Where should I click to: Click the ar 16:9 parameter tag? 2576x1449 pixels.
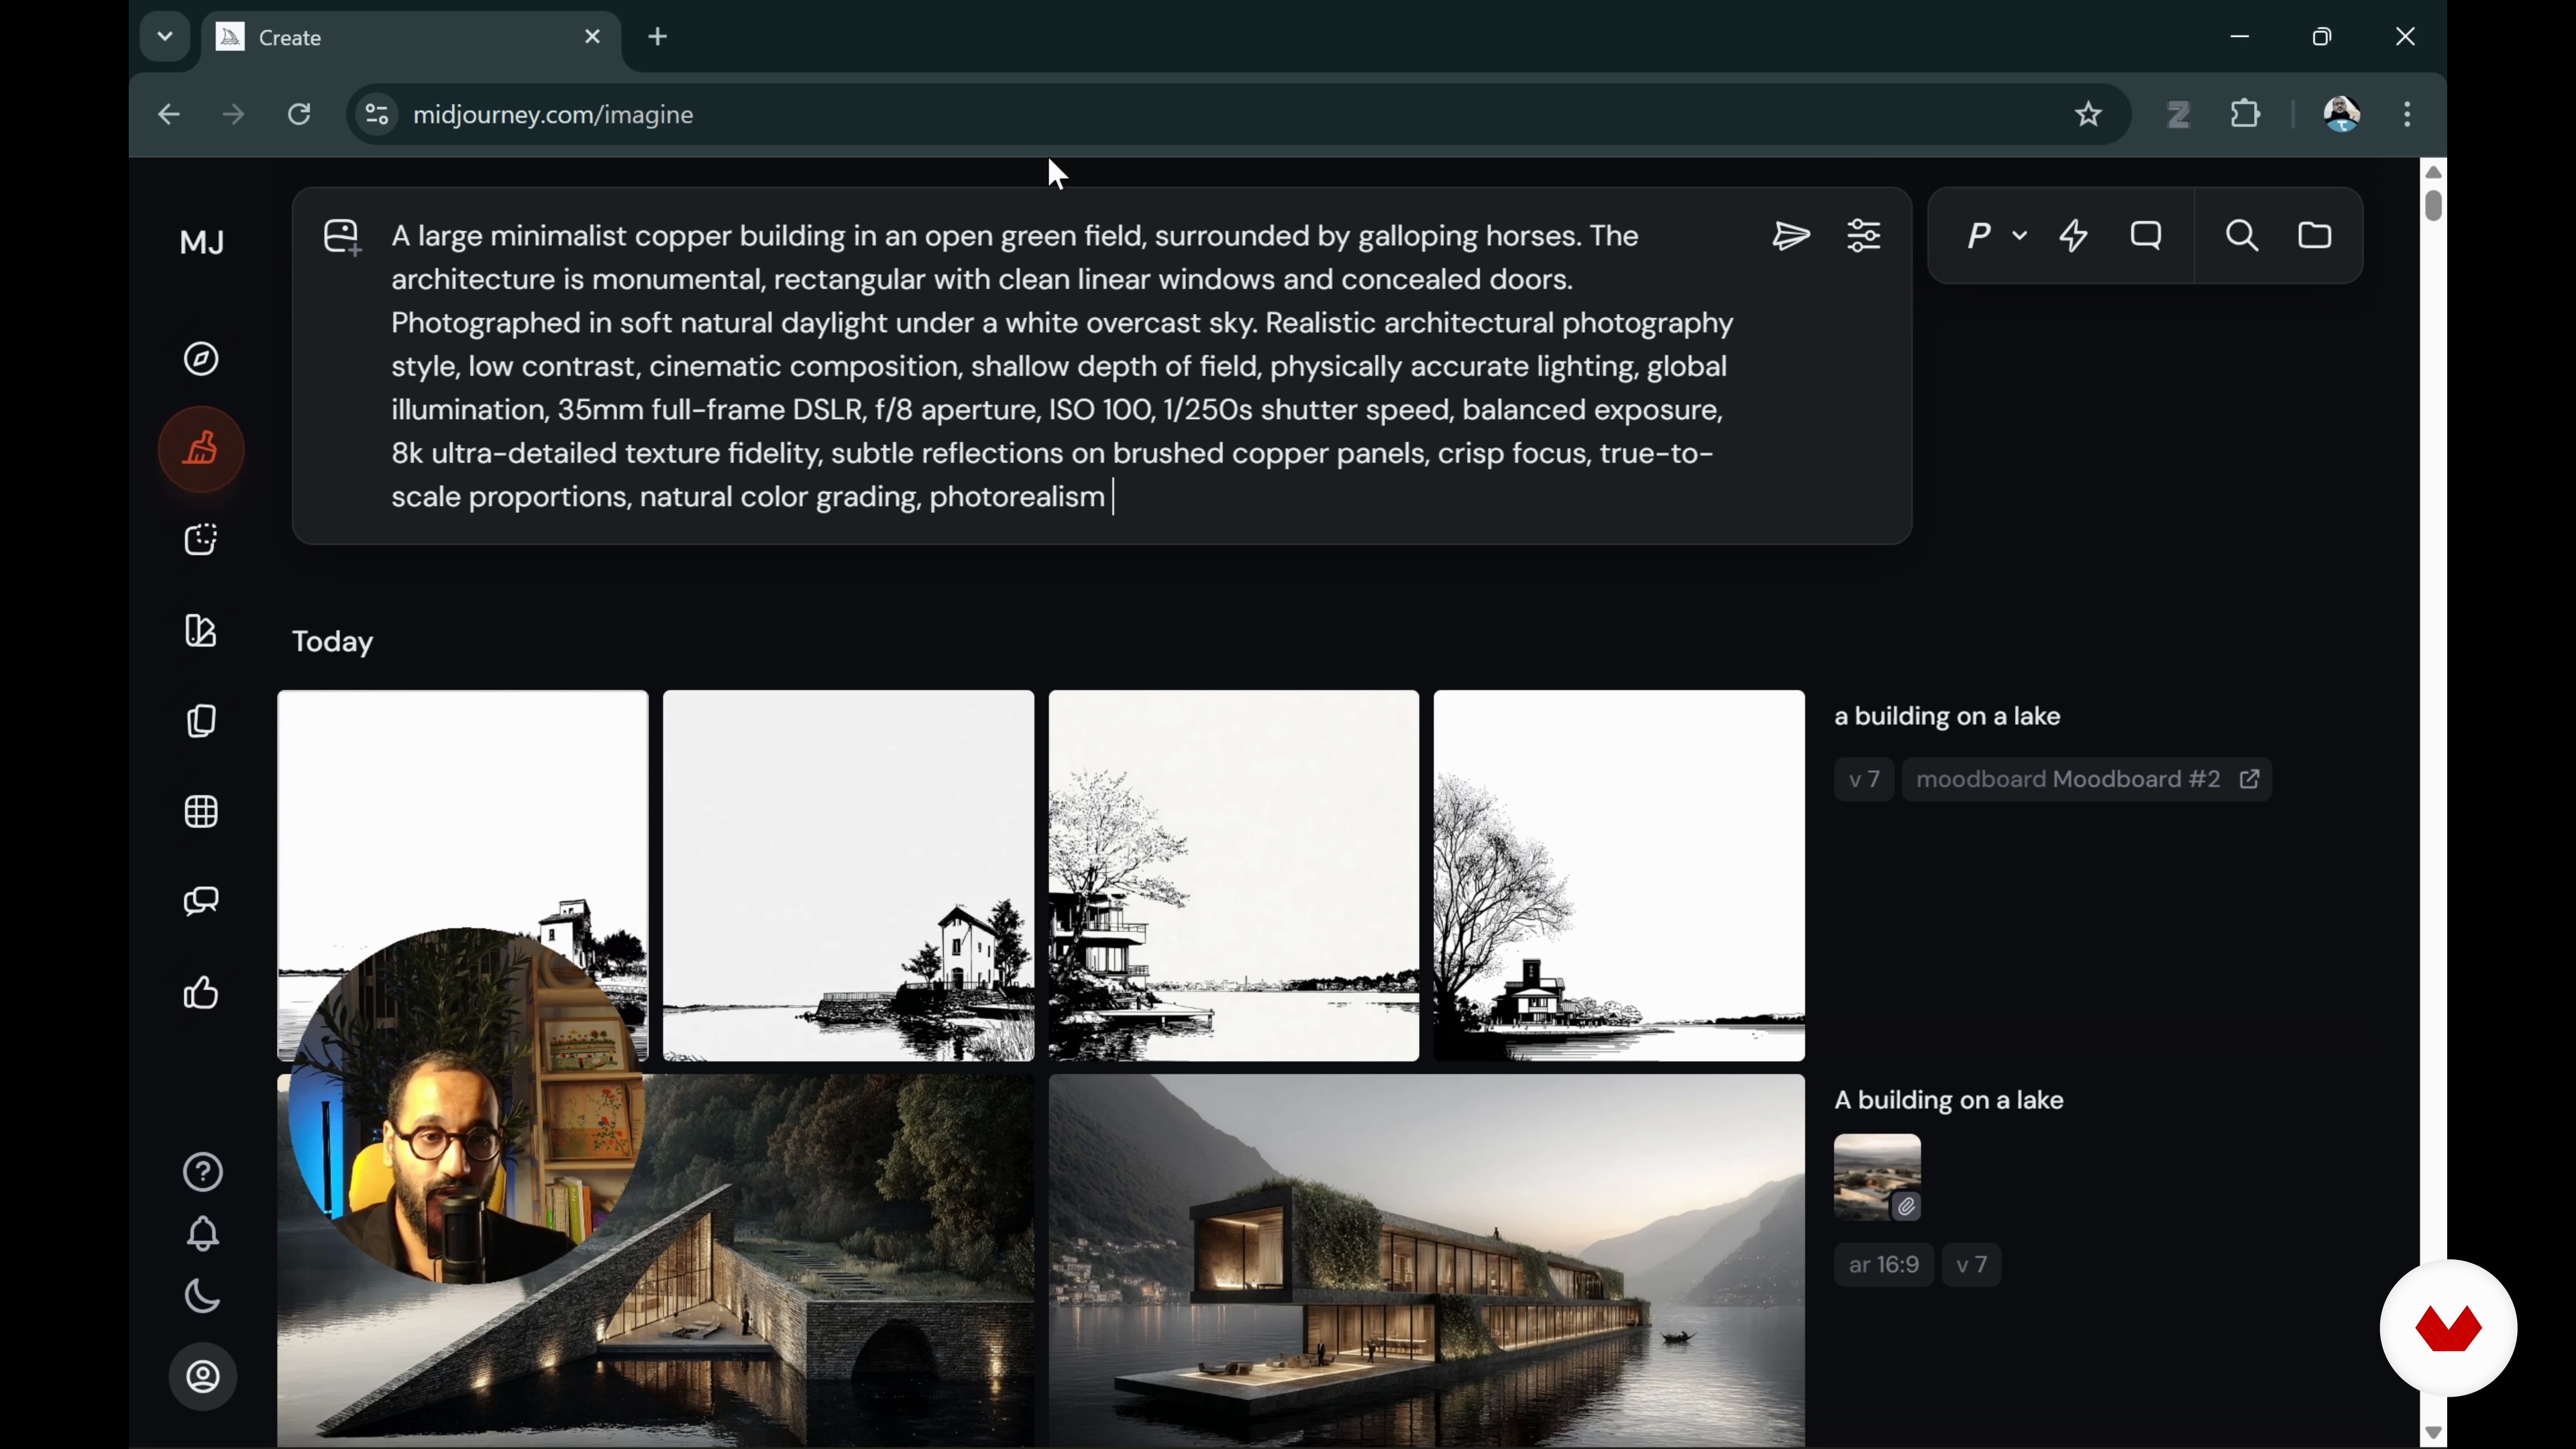tap(1884, 1266)
